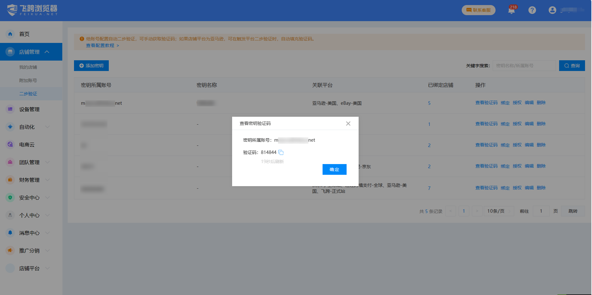This screenshot has height=295, width=592.
Task: Click 授权 in the 亚马逊-美国 row
Action: tap(517, 103)
